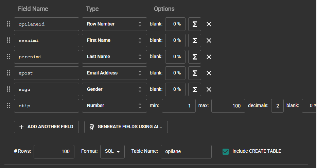Click the Table Name input field
317x168 pixels.
[186, 152]
